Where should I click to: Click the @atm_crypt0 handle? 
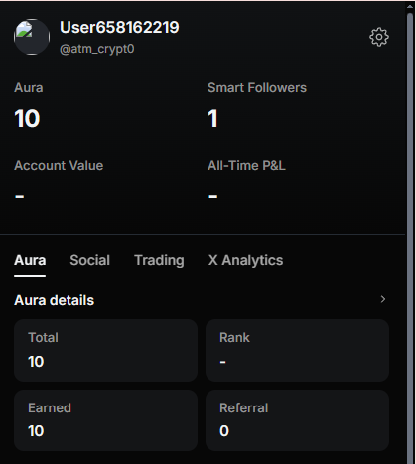pos(97,49)
